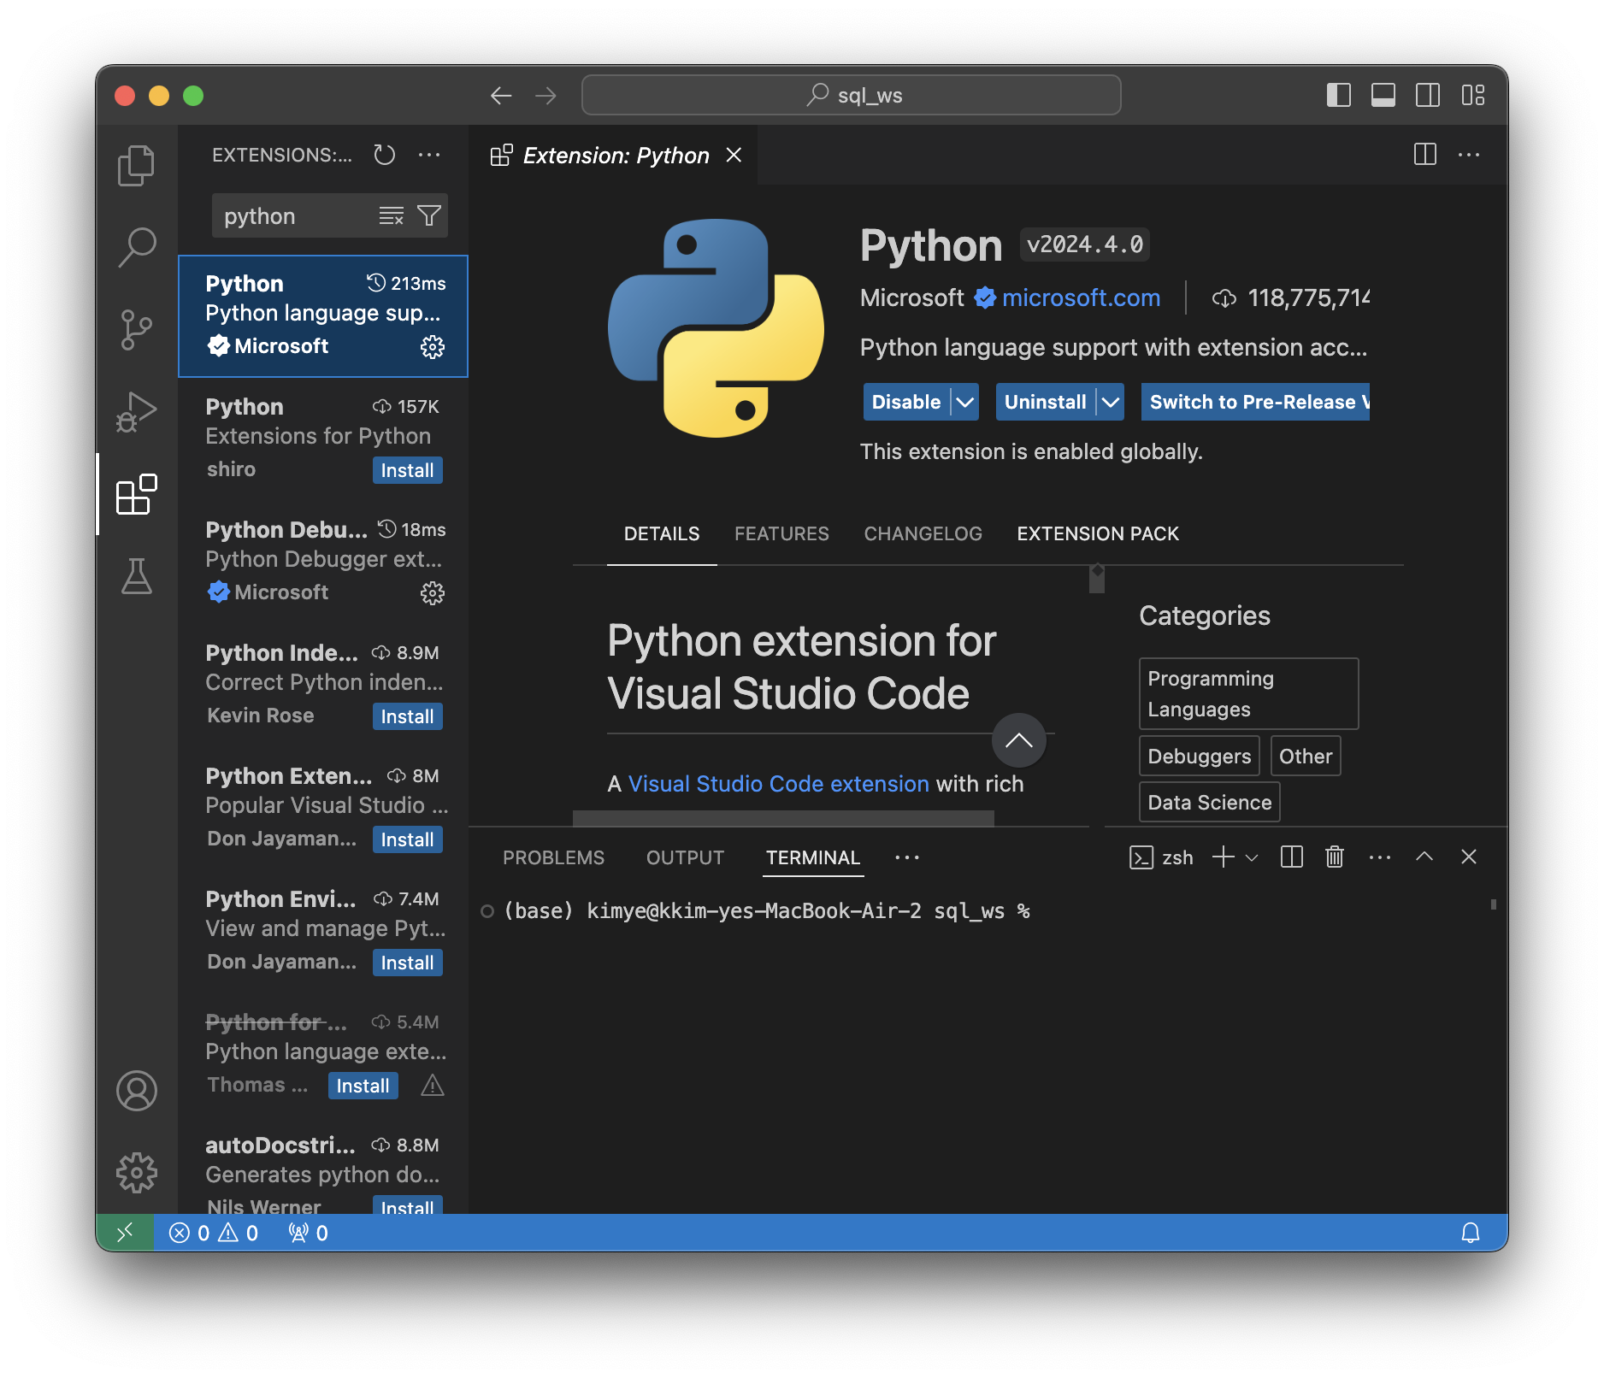Go back in navigation history

click(501, 95)
